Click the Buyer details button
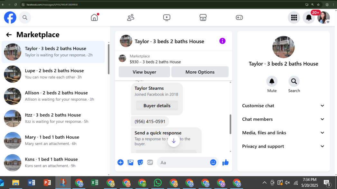Screen dimensions: 337x189 157,105
